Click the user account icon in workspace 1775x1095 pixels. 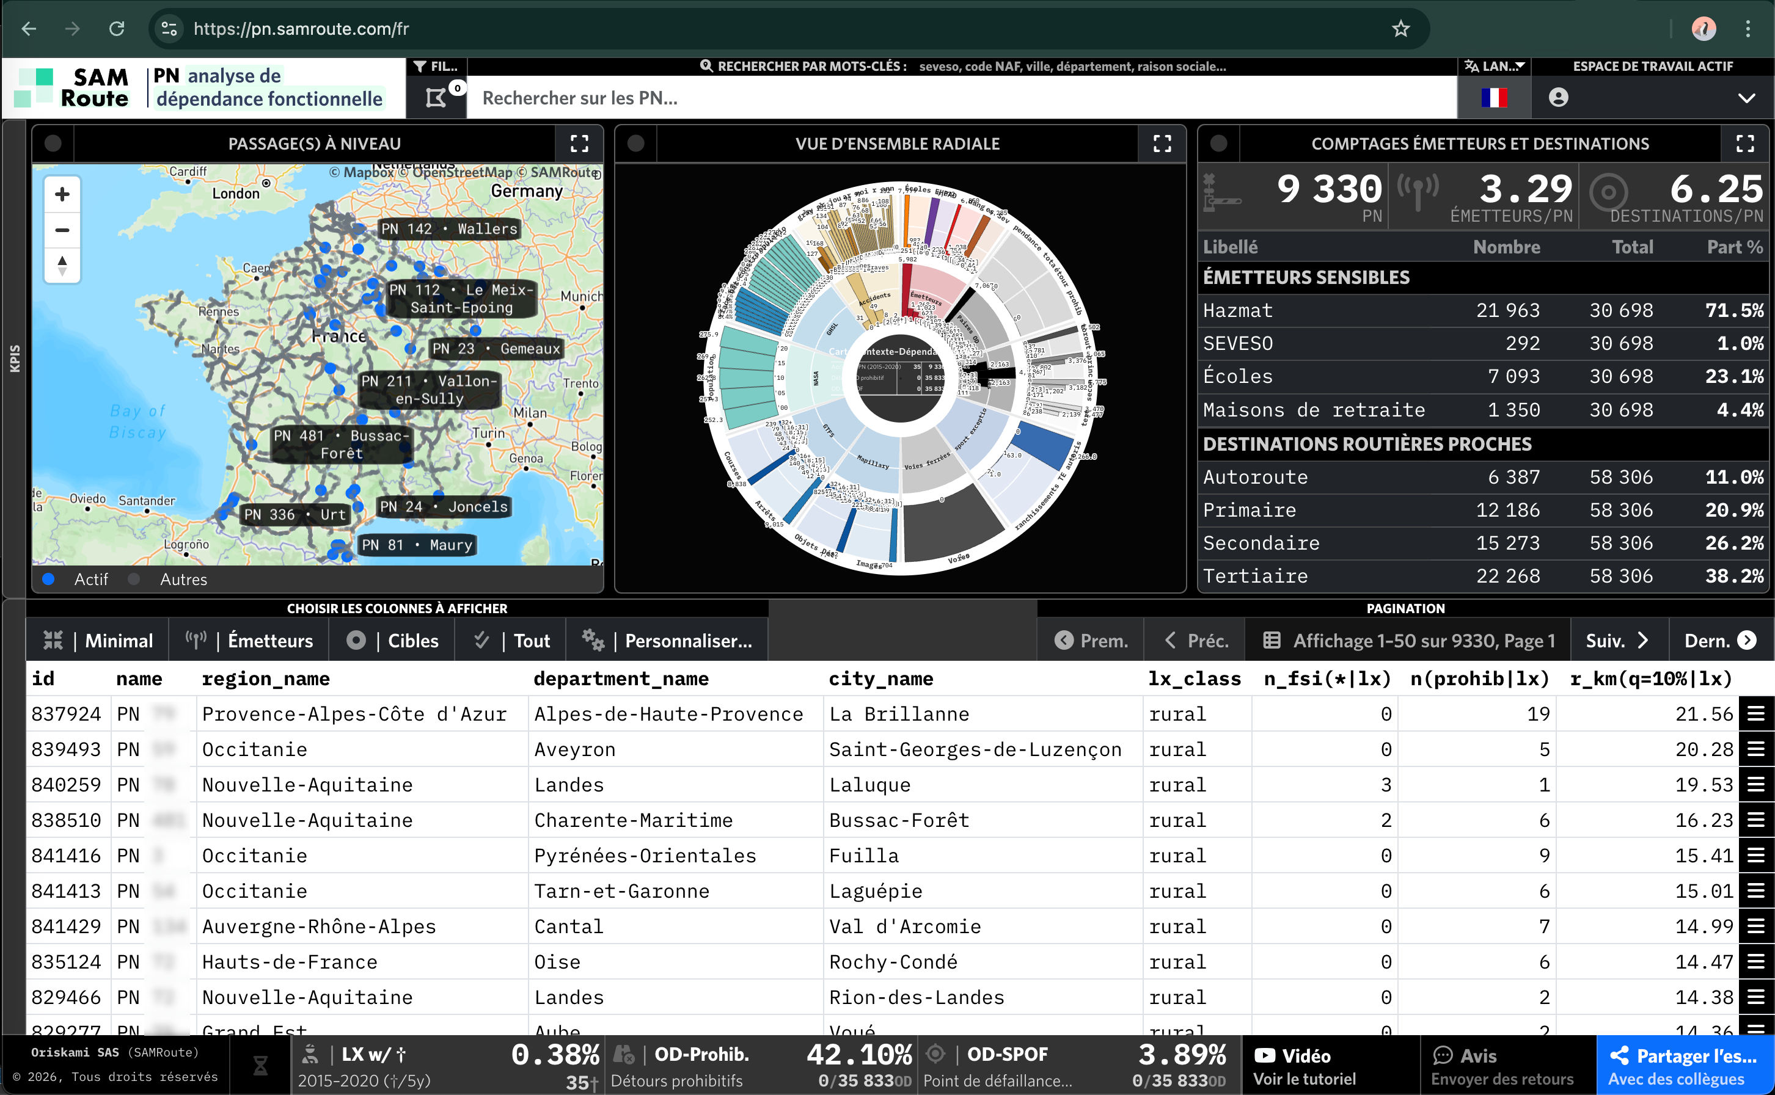point(1558,98)
